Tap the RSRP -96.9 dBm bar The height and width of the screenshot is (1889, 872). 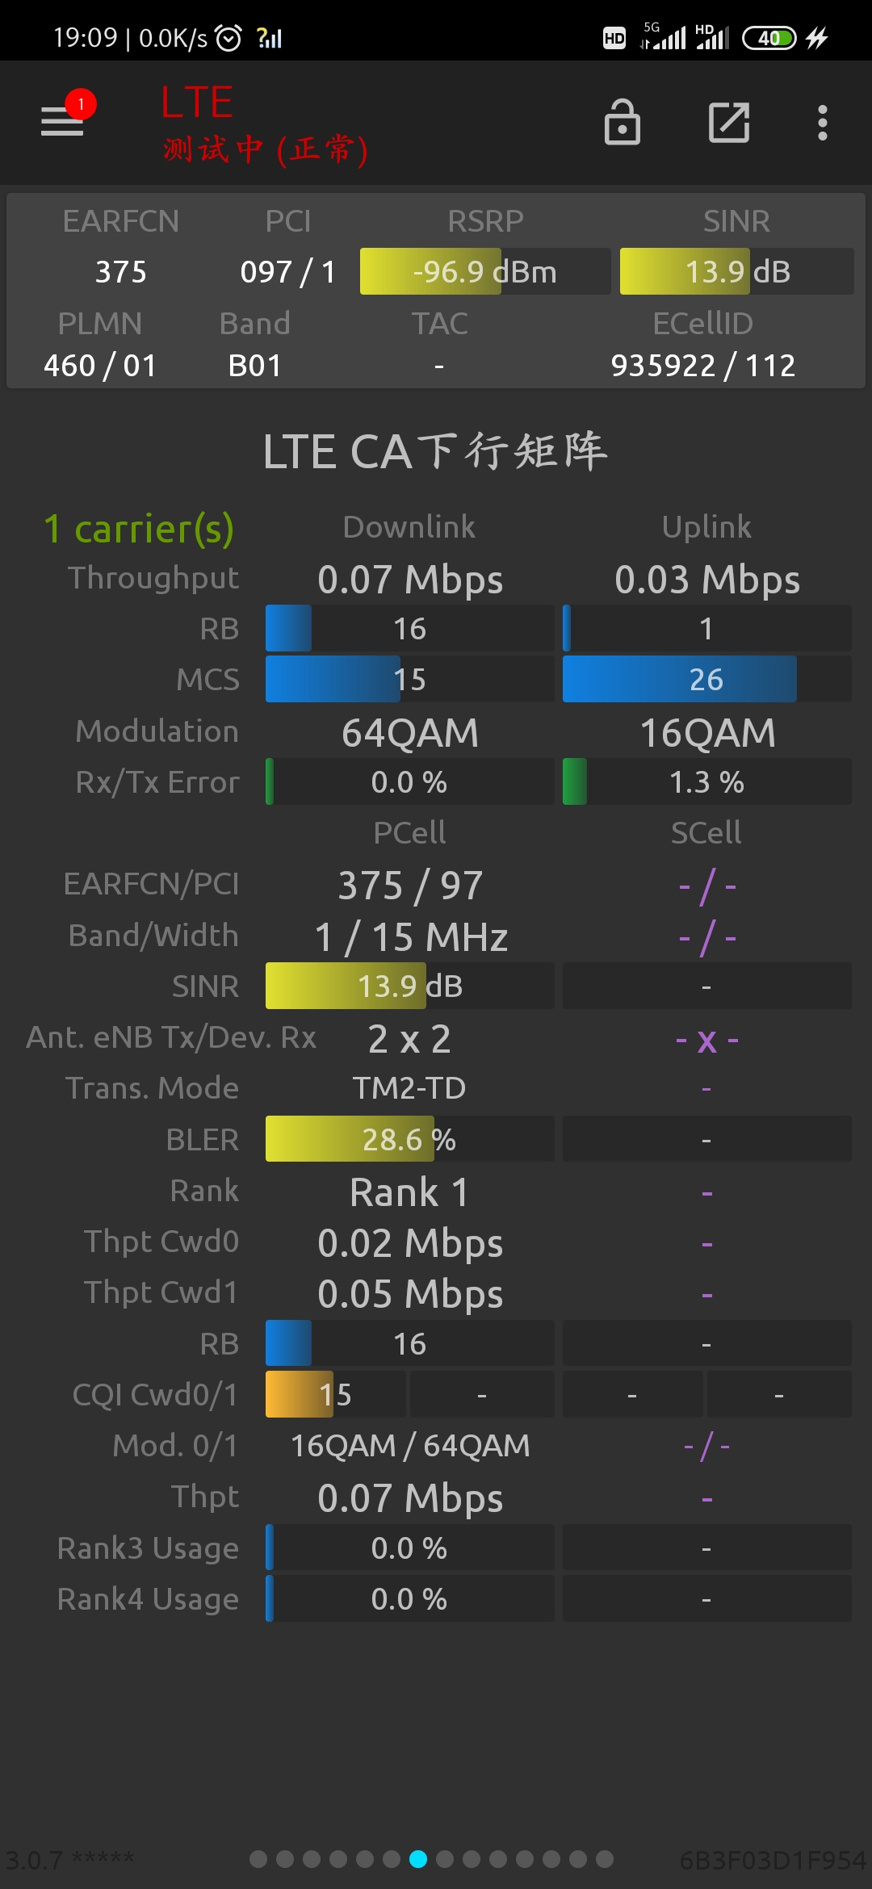484,271
